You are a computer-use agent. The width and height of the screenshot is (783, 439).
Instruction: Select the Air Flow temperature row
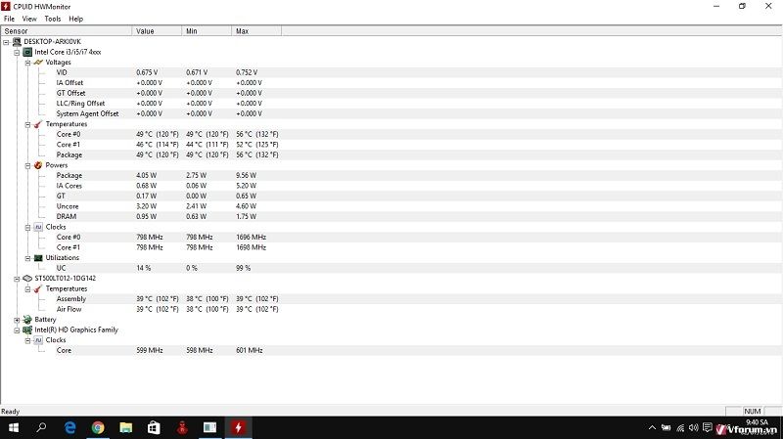coord(391,309)
